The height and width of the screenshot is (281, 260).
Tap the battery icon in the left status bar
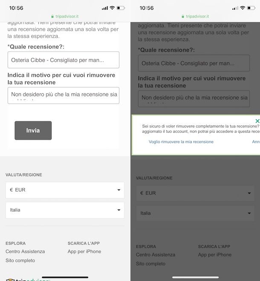click(x=121, y=8)
